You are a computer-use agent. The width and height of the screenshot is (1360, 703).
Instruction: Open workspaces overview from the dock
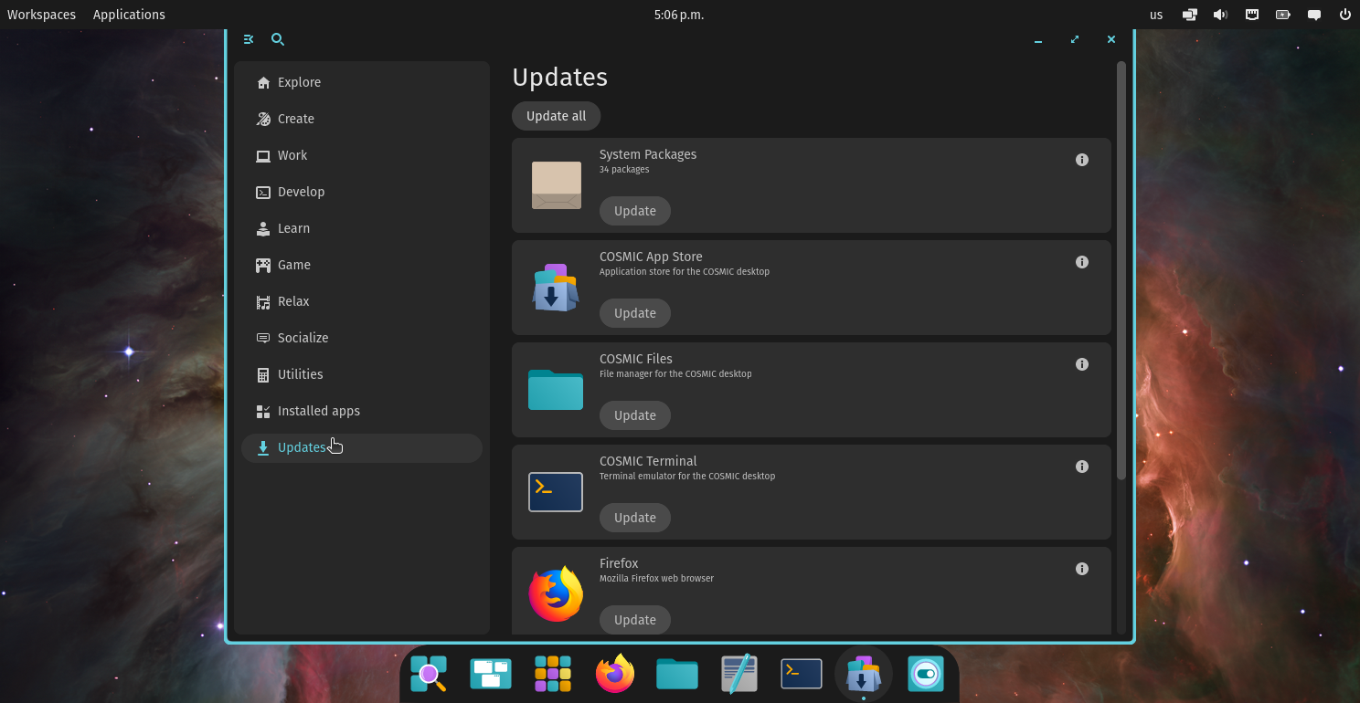coord(491,674)
